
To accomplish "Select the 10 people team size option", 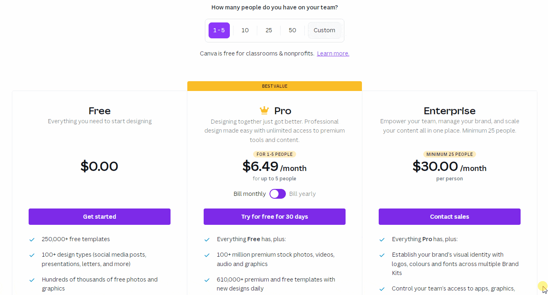I will pyautogui.click(x=245, y=30).
